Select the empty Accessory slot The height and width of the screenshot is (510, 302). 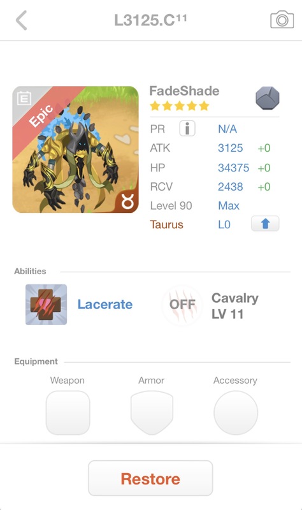point(236,412)
